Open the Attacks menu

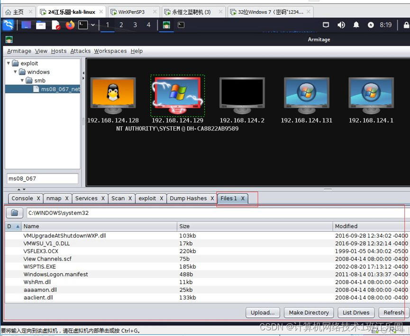81,51
